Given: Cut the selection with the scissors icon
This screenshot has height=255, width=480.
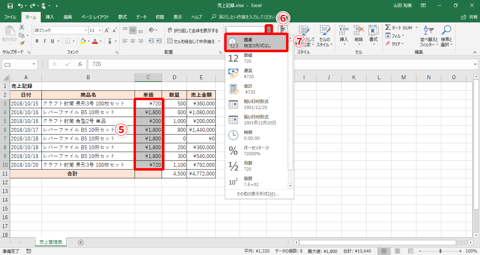Looking at the screenshot, I should coord(22,27).
